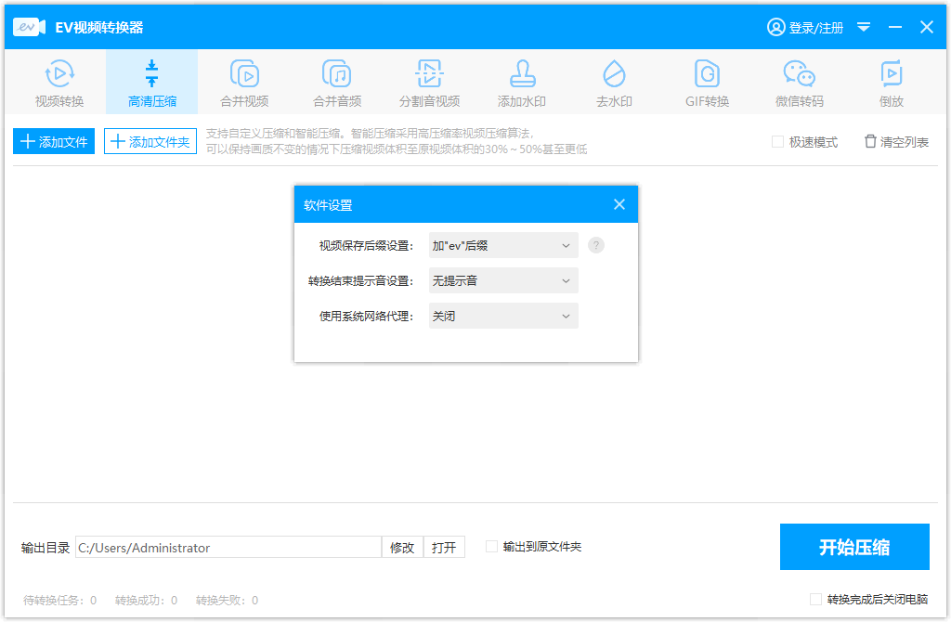Select the 合并音频 tool
Viewport: 951px width, 622px height.
pos(337,82)
